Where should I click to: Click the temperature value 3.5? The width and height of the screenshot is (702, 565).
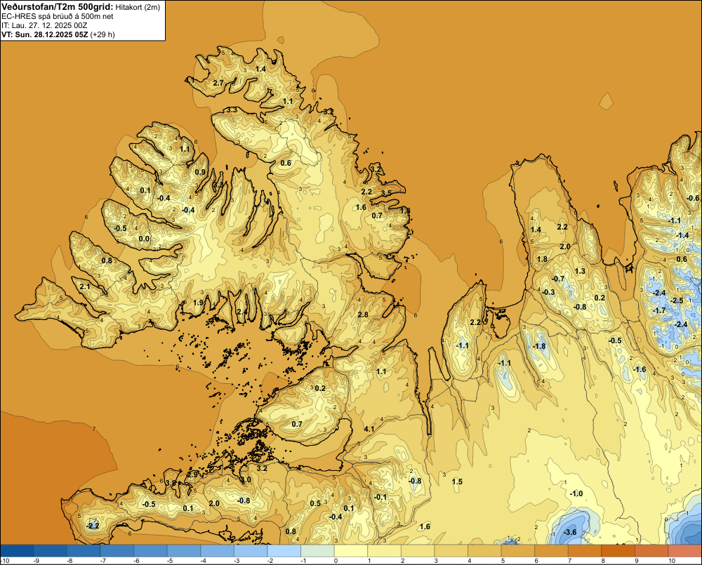point(386,193)
